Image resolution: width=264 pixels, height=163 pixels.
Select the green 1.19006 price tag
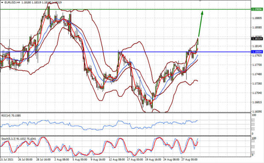coord(257,9)
